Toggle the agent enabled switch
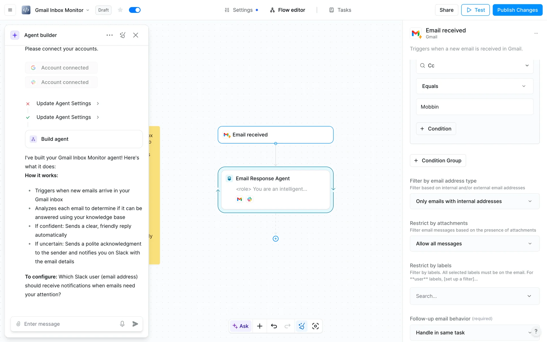The image size is (547, 342). 134,10
